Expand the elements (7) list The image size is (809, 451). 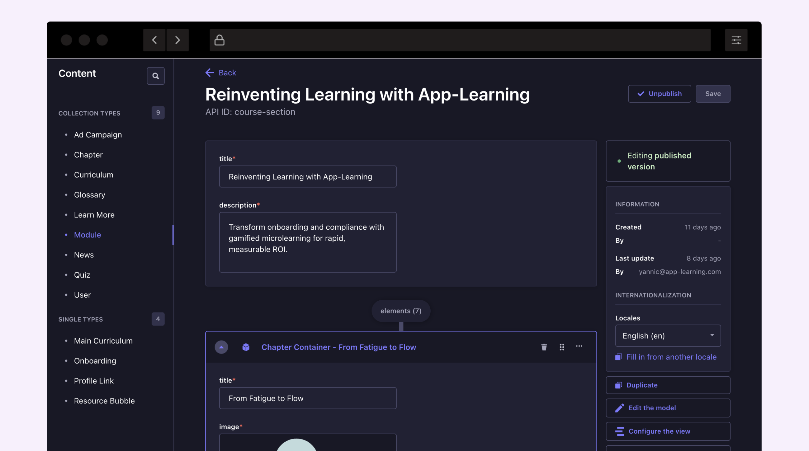tap(400, 311)
